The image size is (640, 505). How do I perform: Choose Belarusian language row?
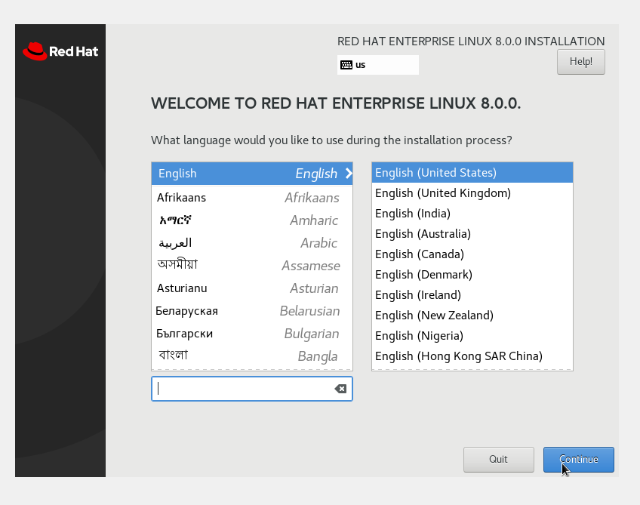click(251, 311)
